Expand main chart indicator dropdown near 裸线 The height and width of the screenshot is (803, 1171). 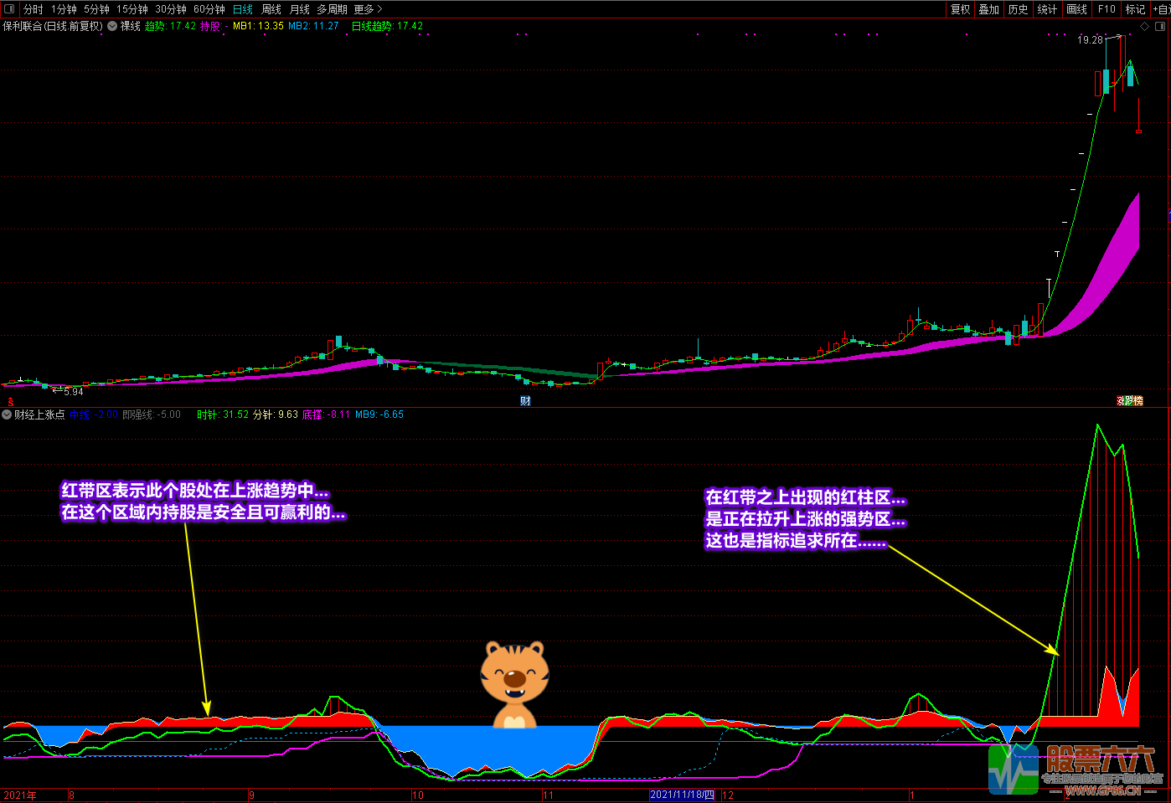coord(112,26)
